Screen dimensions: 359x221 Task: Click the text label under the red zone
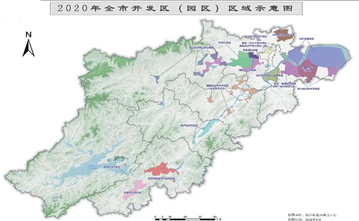tap(161, 178)
